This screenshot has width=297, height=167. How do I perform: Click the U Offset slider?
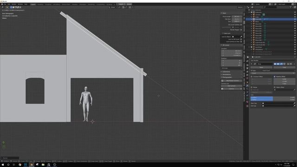[x=272, y=97]
